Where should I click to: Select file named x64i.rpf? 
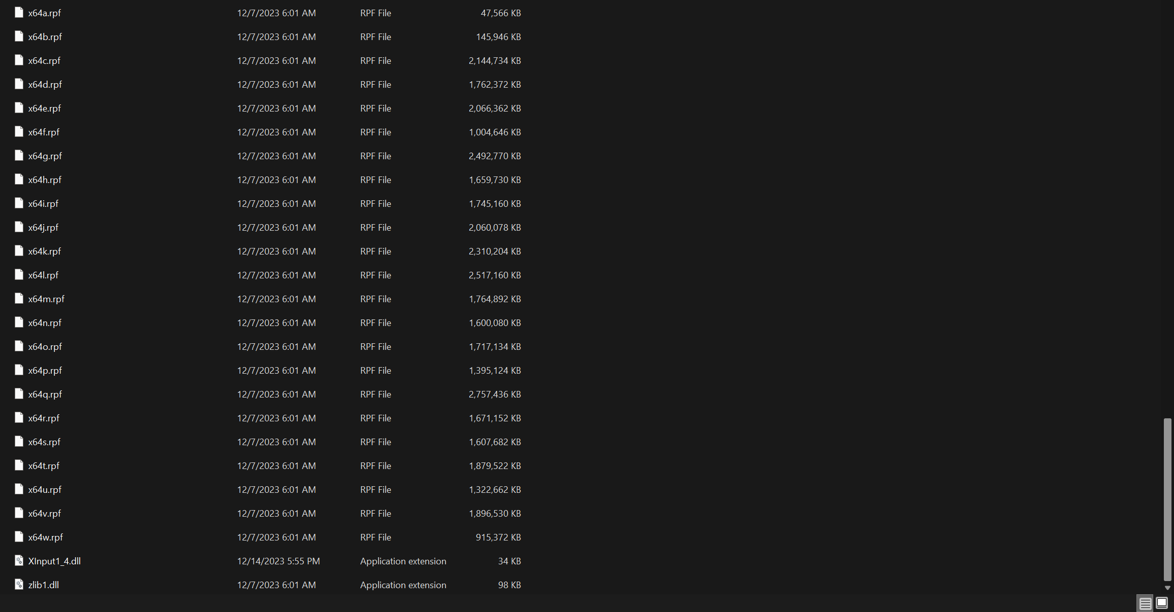(x=43, y=204)
